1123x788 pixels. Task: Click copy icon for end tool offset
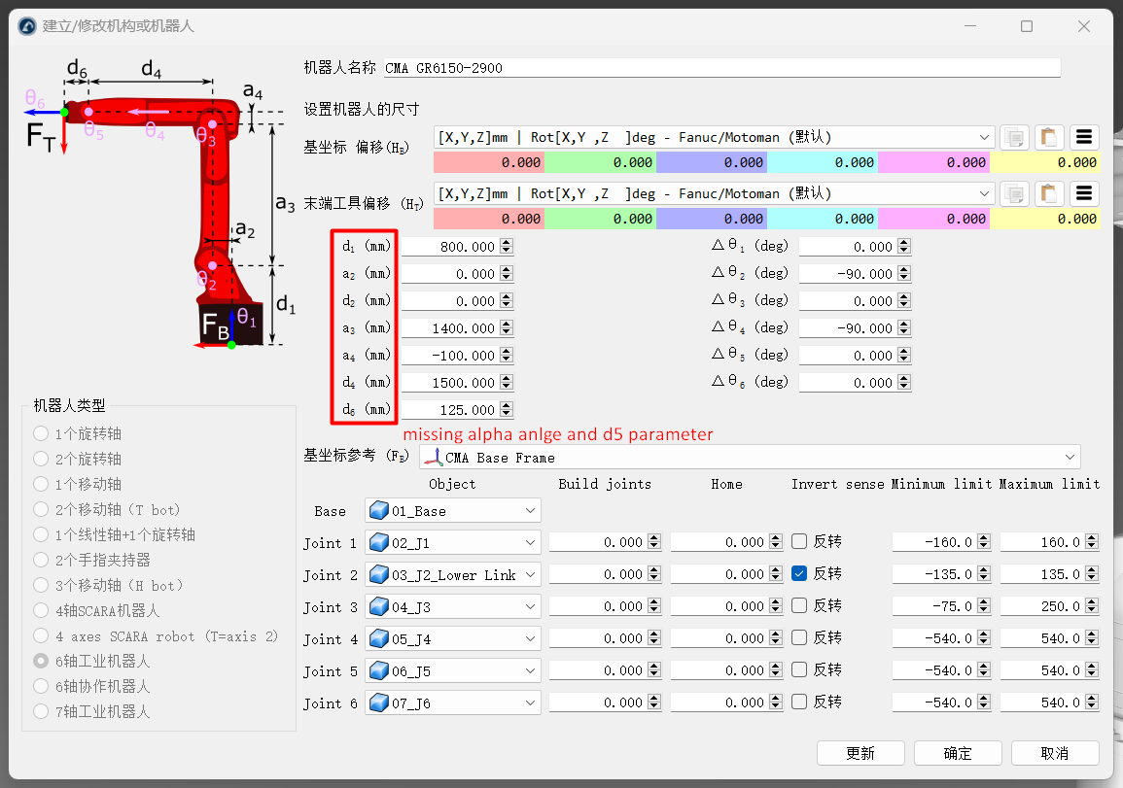[x=1014, y=193]
